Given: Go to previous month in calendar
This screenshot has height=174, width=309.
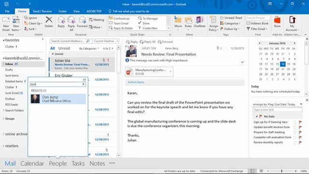Looking at the screenshot, I should click(260, 43).
